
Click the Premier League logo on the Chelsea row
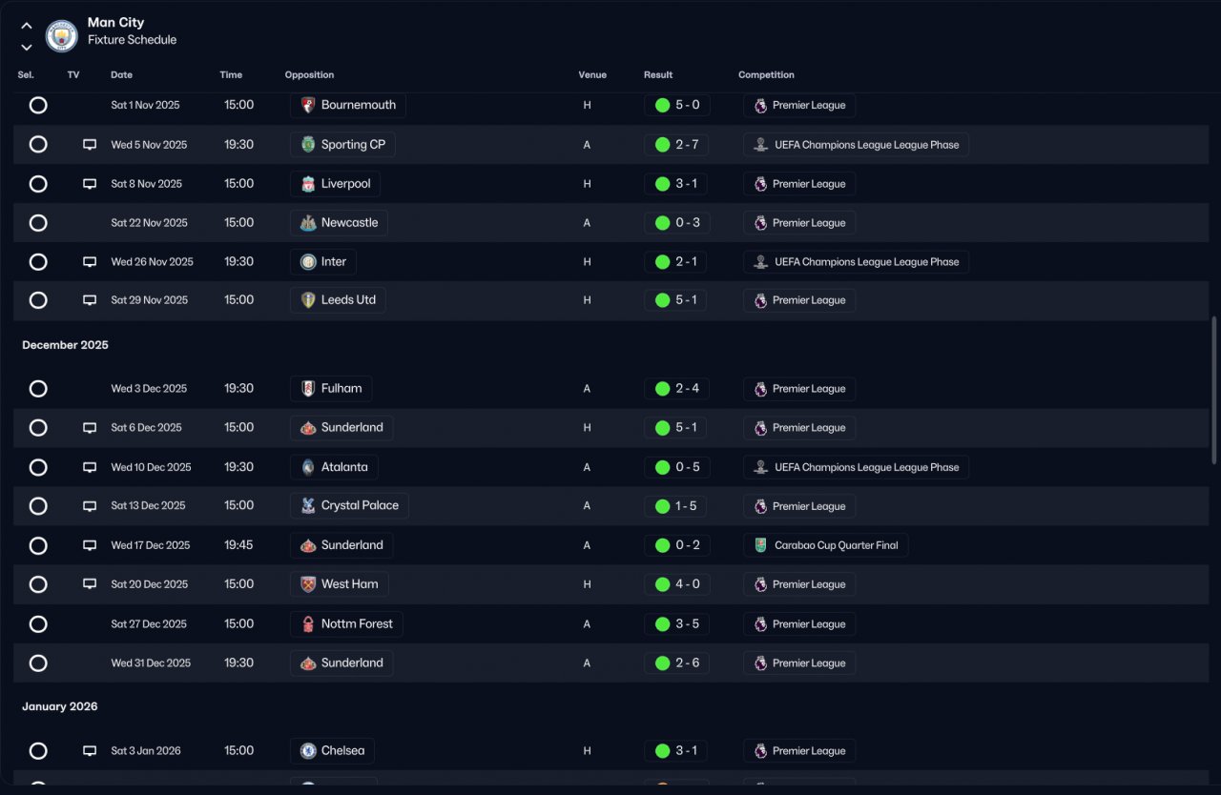[760, 751]
